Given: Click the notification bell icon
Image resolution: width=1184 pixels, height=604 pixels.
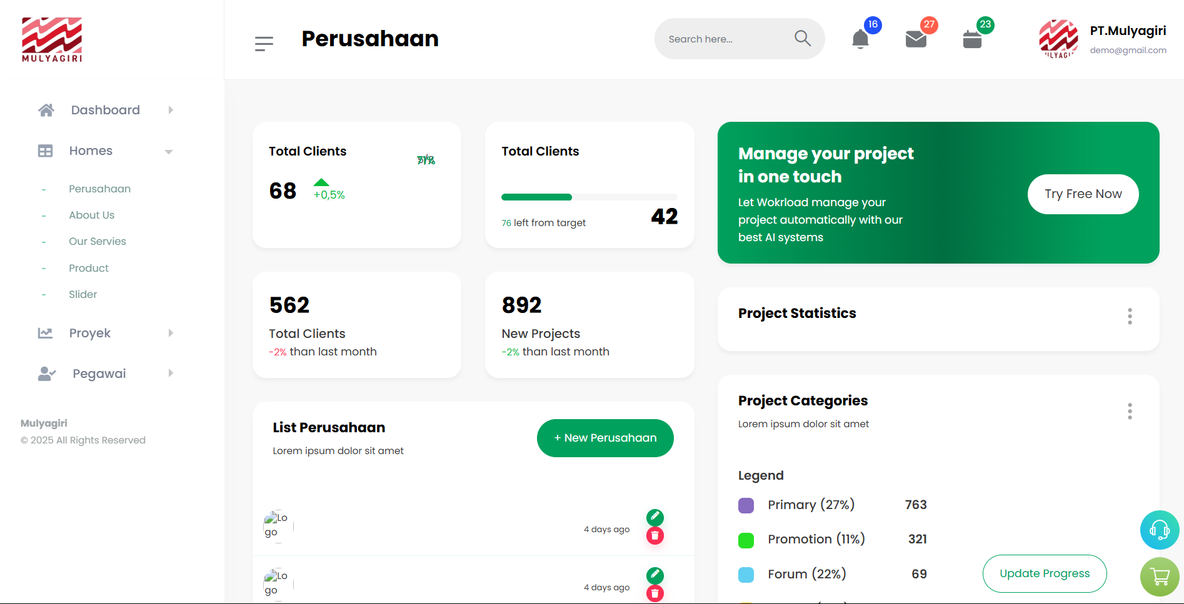Looking at the screenshot, I should pos(860,39).
